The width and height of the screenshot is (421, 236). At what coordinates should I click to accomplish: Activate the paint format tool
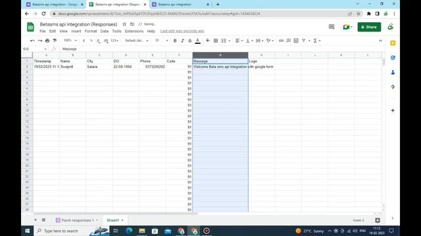(x=55, y=41)
